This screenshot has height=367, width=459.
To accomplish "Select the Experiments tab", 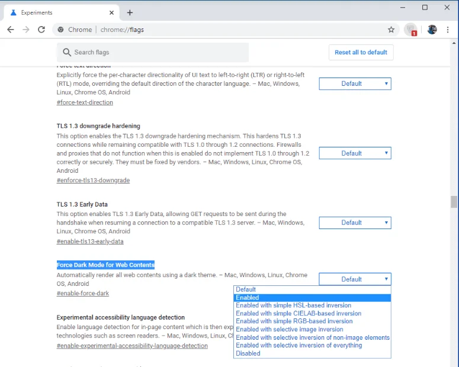I will [x=62, y=12].
